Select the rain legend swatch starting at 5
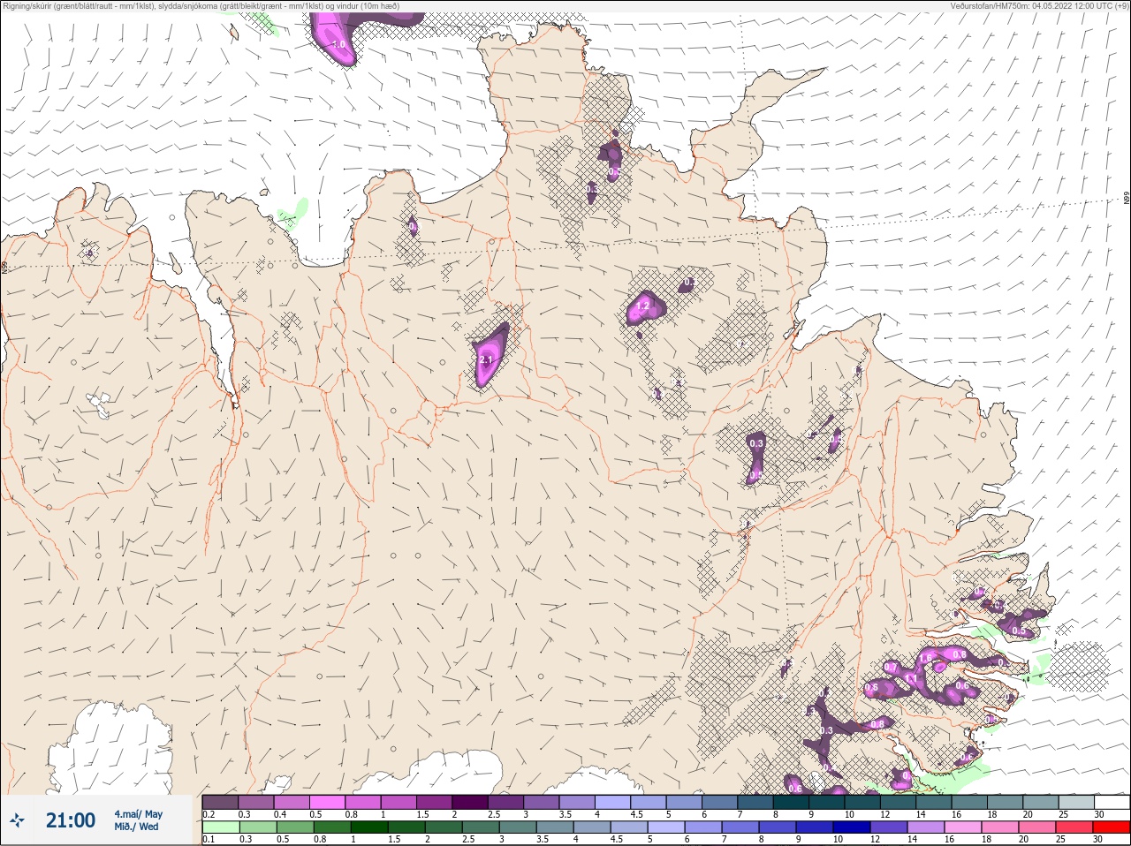The height and width of the screenshot is (846, 1131). click(665, 827)
